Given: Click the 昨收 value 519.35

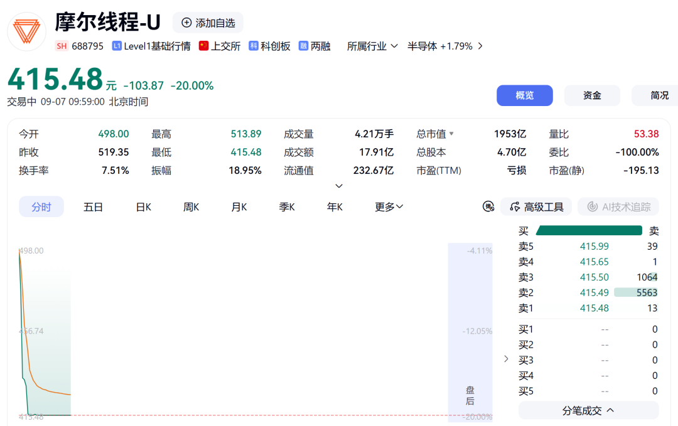Looking at the screenshot, I should 114,152.
